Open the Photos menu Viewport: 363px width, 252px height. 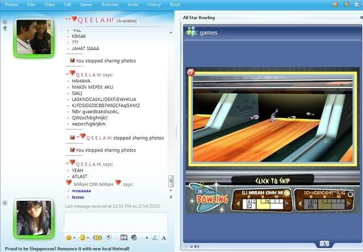coord(11,5)
